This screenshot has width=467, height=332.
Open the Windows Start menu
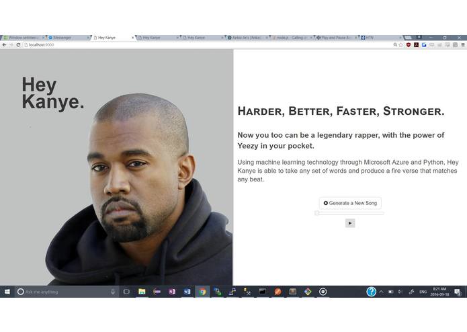coord(7,292)
